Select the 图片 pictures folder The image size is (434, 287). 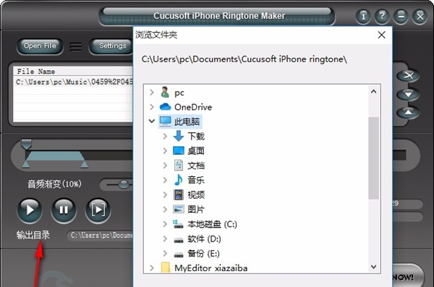tap(189, 209)
